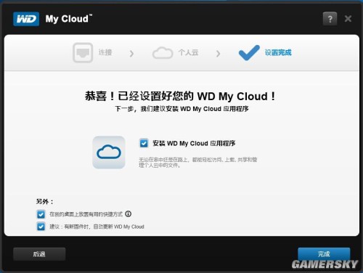This screenshot has width=363, height=273.
Task: Select the 连接 step label
Action: tap(105, 52)
